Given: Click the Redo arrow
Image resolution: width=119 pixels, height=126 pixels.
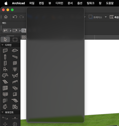Looking at the screenshot, I should coord(22,17).
